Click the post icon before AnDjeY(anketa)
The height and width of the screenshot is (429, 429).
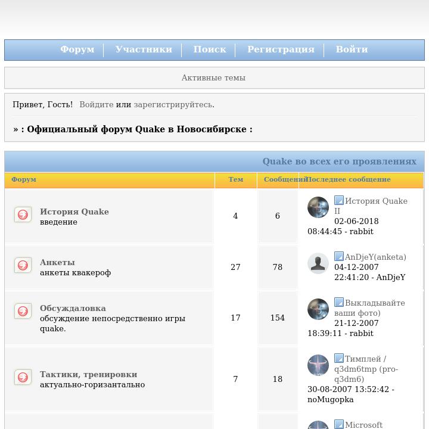point(338,256)
